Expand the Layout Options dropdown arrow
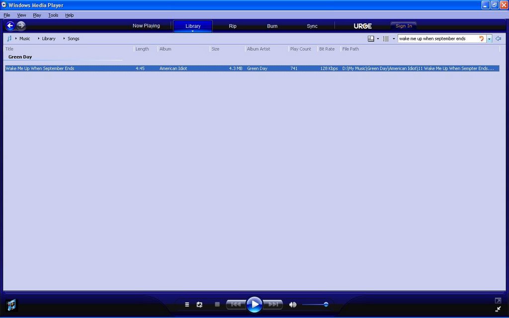 [378, 39]
